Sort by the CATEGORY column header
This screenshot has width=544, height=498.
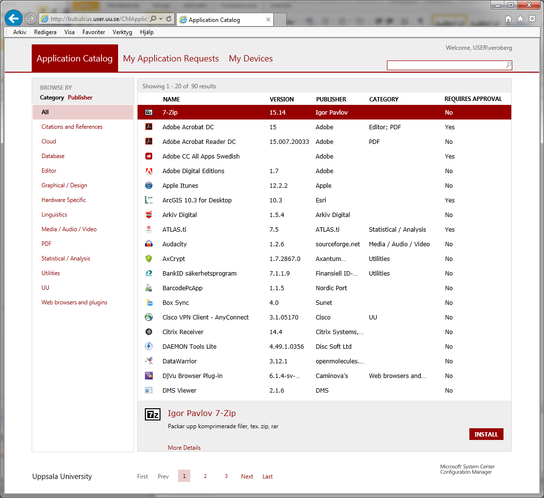pos(383,99)
